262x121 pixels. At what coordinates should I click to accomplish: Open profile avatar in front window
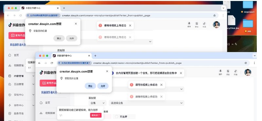[x=248, y=72]
